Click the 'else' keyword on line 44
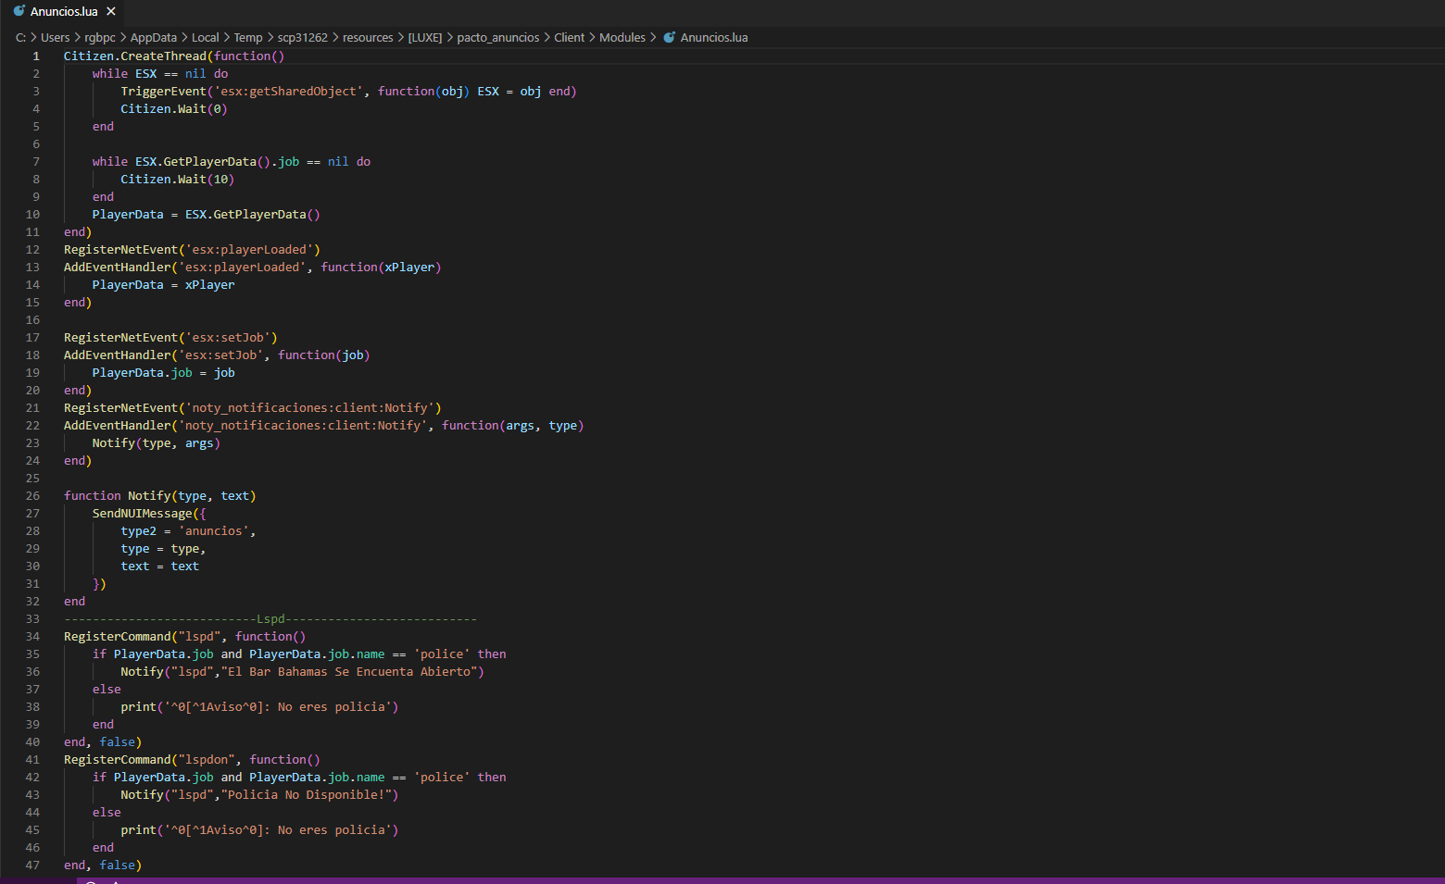Image resolution: width=1445 pixels, height=884 pixels. [107, 812]
